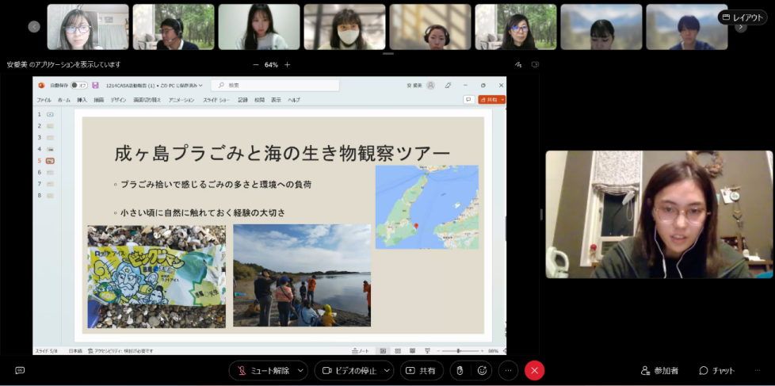The height and width of the screenshot is (386, 775).
Task: Click the ノート notes button in status bar
Action: pos(361,351)
